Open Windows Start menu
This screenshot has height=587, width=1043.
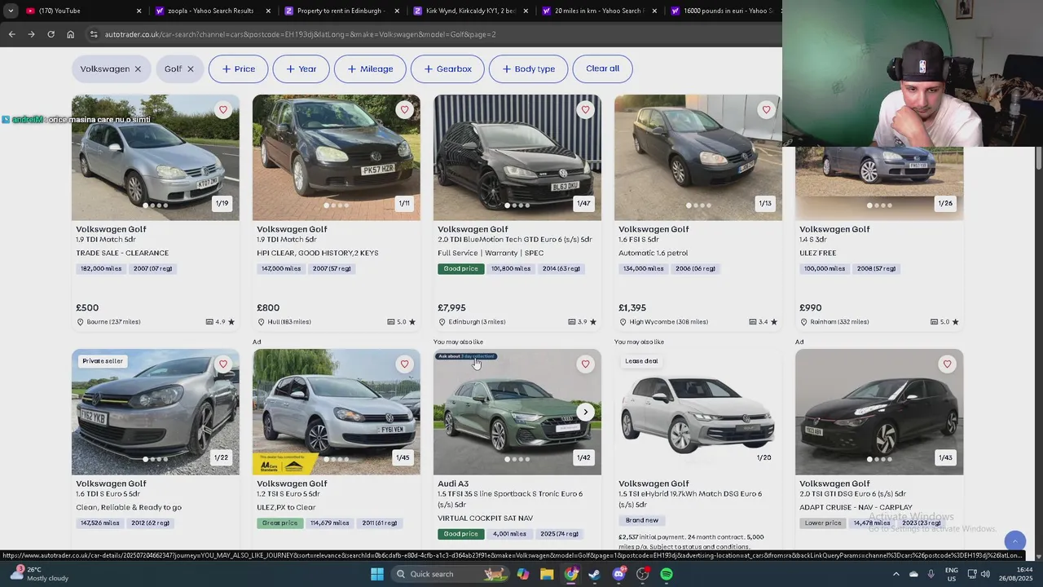point(377,574)
